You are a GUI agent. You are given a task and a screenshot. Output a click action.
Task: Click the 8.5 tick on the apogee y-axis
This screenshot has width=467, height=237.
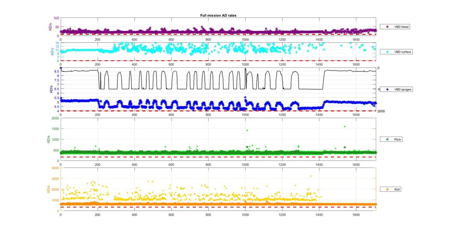[x=56, y=71]
